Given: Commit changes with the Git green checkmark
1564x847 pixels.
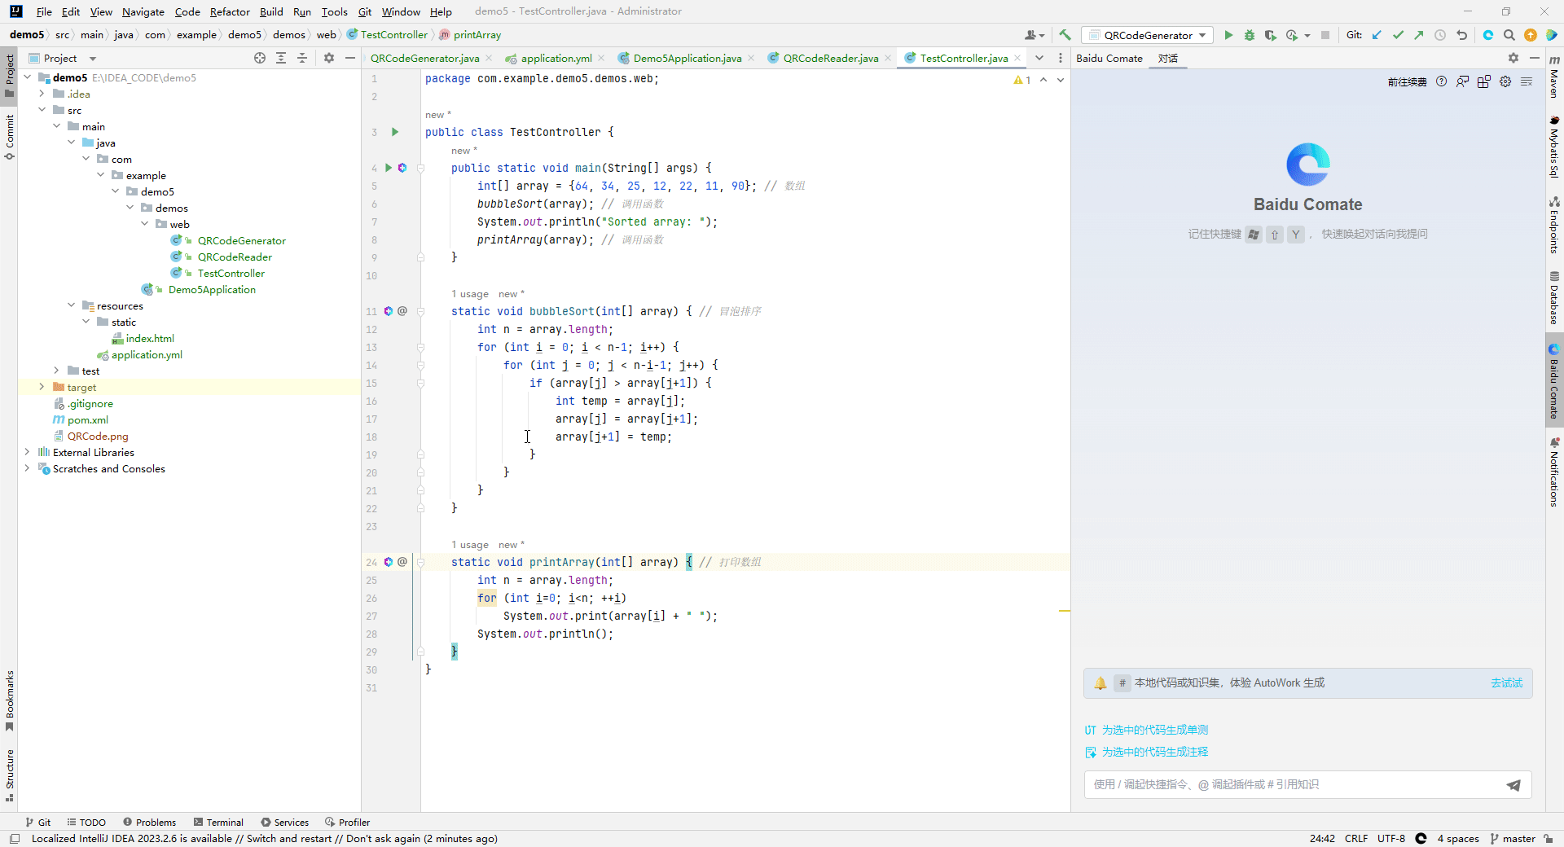Looking at the screenshot, I should [1398, 35].
